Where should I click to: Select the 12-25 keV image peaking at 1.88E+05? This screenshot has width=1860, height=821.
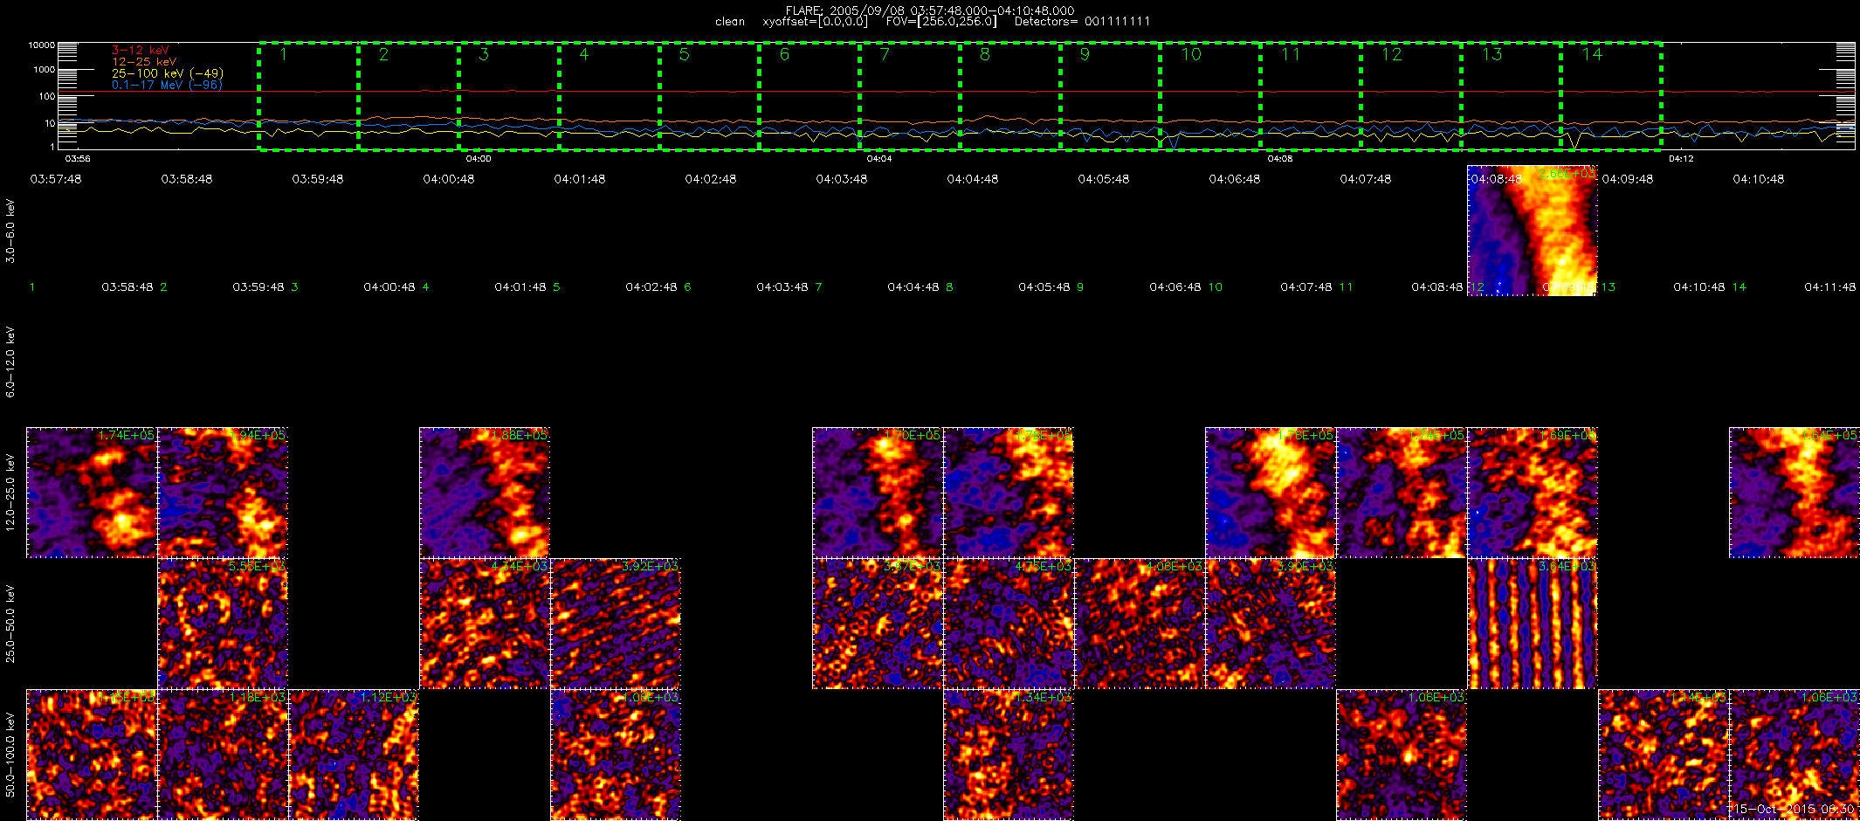(x=485, y=493)
